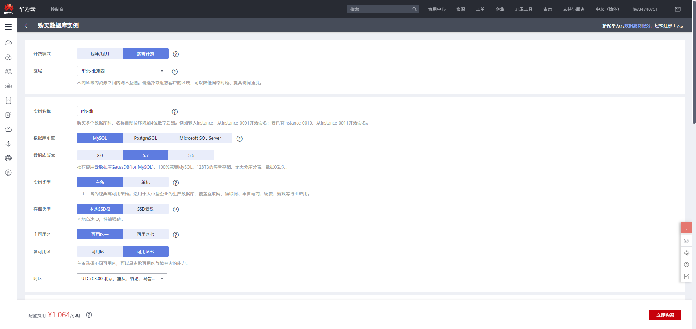
Task: Show help for 主可用区 options
Action: point(176,235)
